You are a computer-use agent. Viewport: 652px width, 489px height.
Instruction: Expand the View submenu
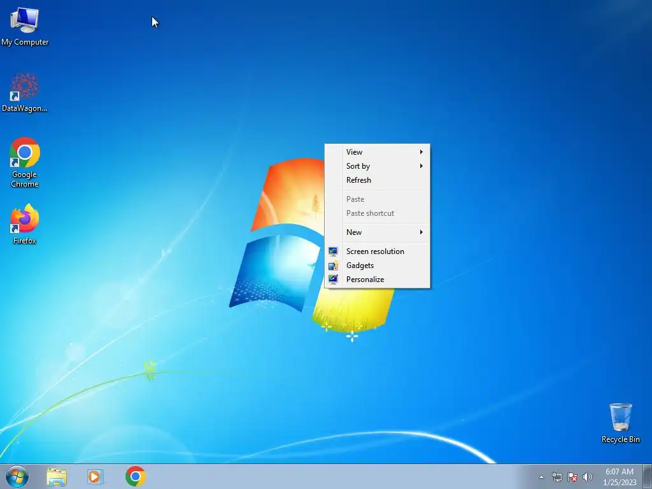click(377, 152)
